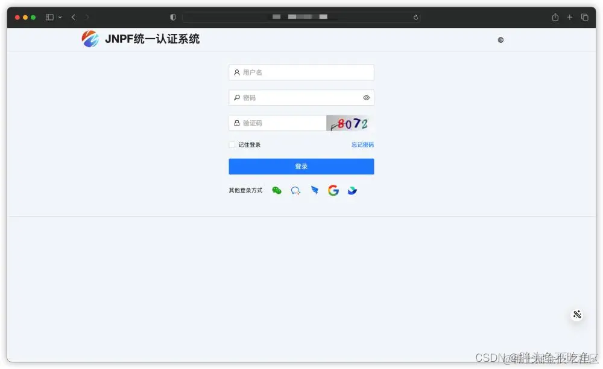
Task: Focus the 验证码 input field
Action: (277, 123)
